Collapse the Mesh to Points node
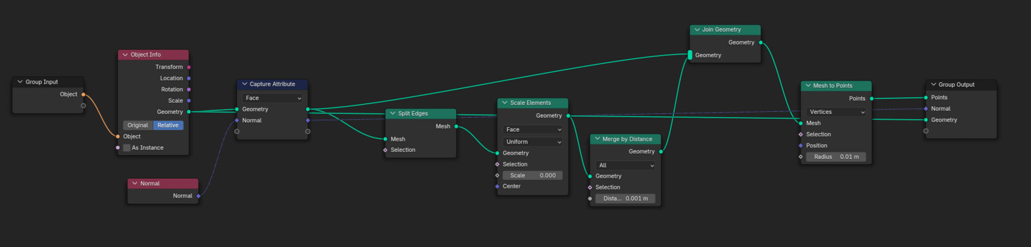 tap(808, 86)
